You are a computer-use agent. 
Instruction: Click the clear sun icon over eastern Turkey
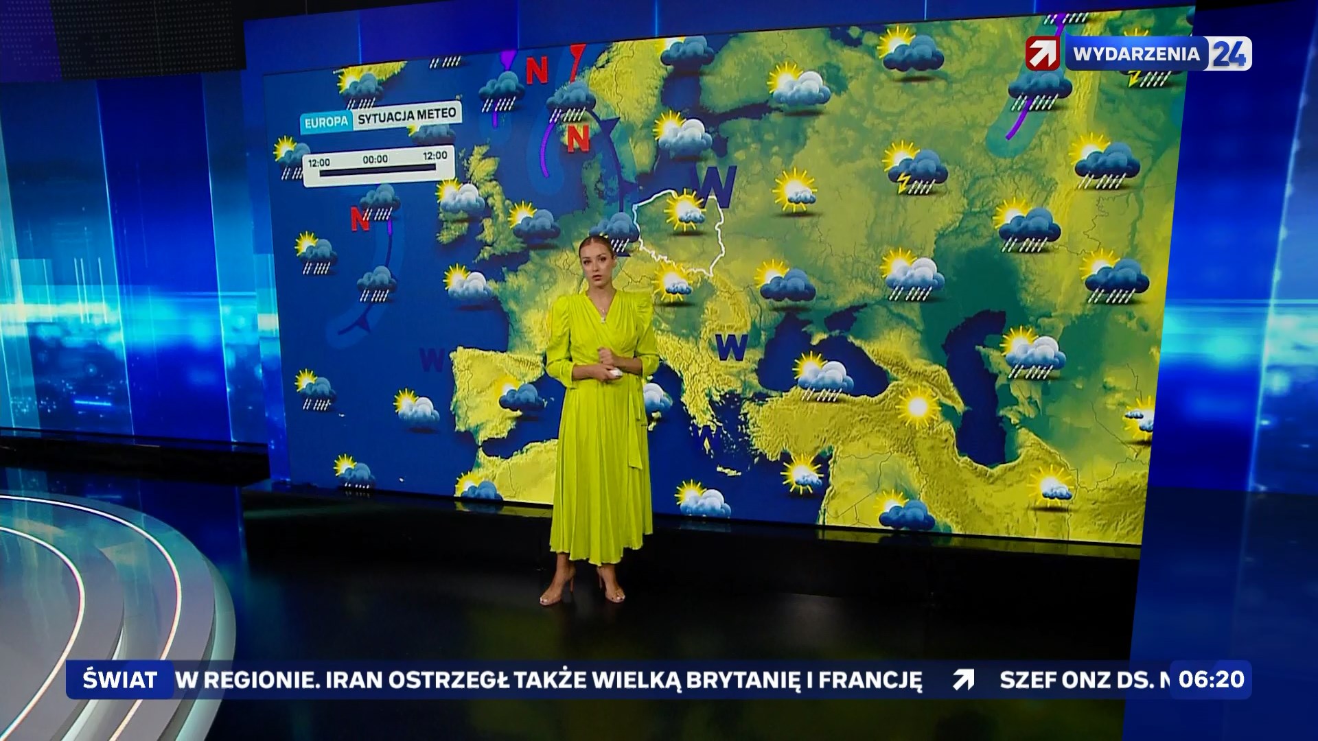click(918, 407)
